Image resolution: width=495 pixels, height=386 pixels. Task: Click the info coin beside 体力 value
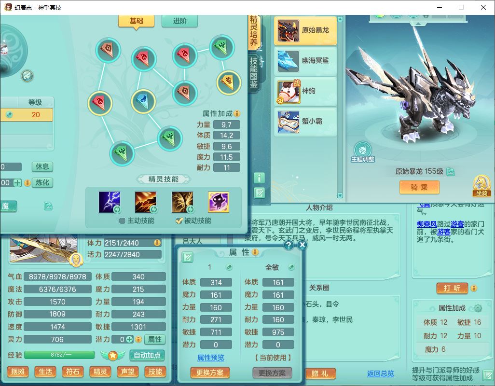[157, 243]
